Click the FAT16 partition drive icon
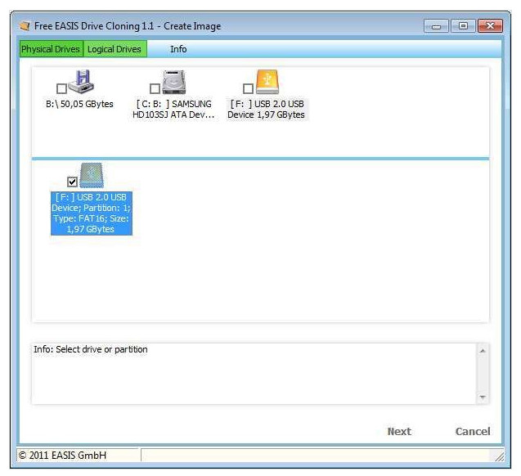Image resolution: width=521 pixels, height=476 pixels. tap(92, 175)
